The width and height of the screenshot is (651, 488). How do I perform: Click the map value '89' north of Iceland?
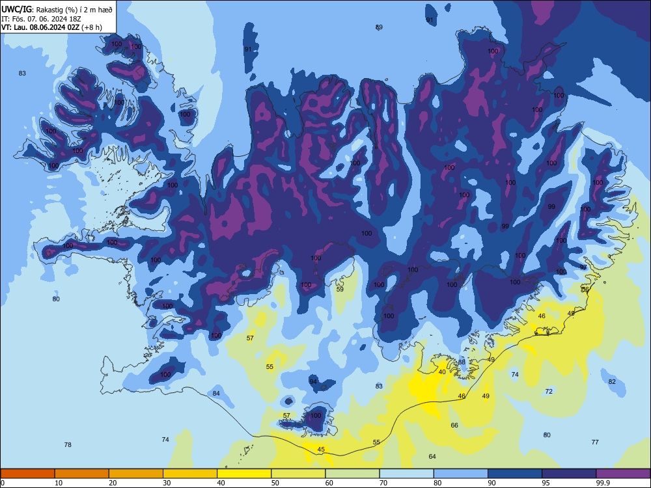pos(379,27)
